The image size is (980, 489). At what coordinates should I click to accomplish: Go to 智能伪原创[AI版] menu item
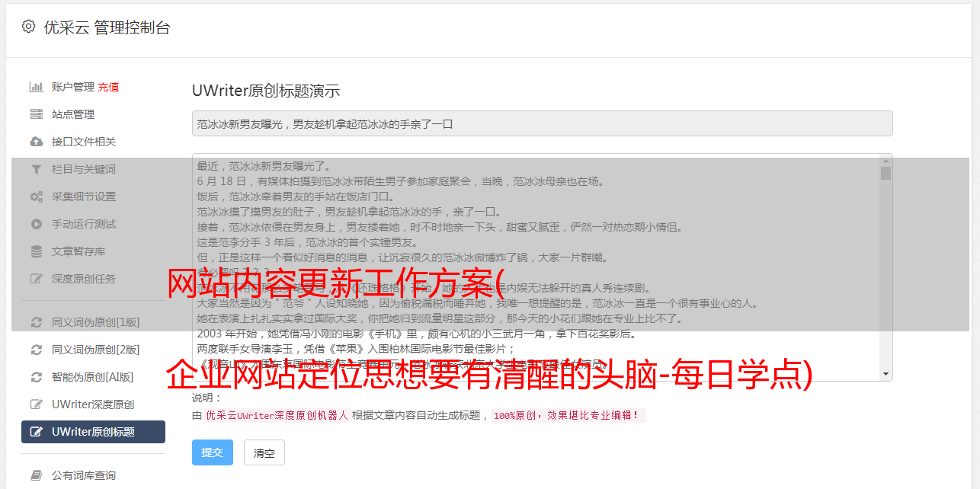tap(93, 377)
